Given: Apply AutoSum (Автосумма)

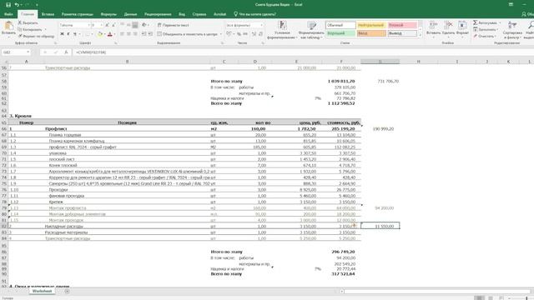Looking at the screenshot, I should 485,22.
